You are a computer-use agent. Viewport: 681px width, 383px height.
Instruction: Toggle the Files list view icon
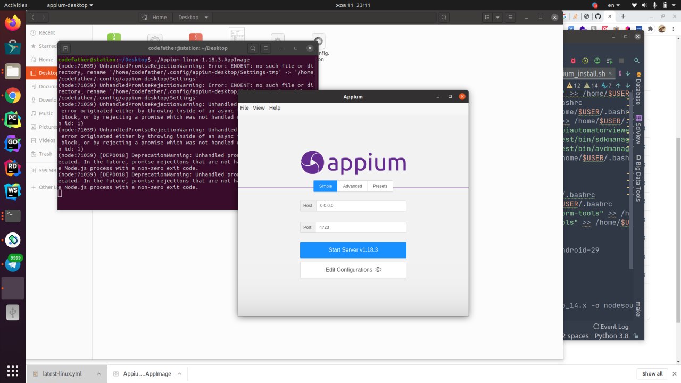tap(487, 17)
